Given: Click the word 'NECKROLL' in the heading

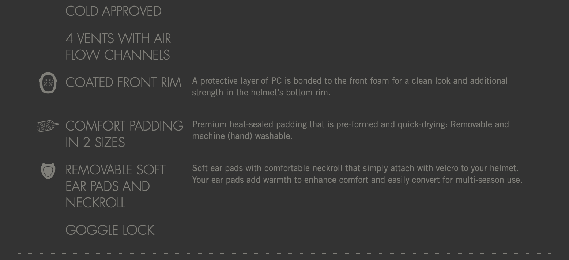Looking at the screenshot, I should (x=95, y=203).
